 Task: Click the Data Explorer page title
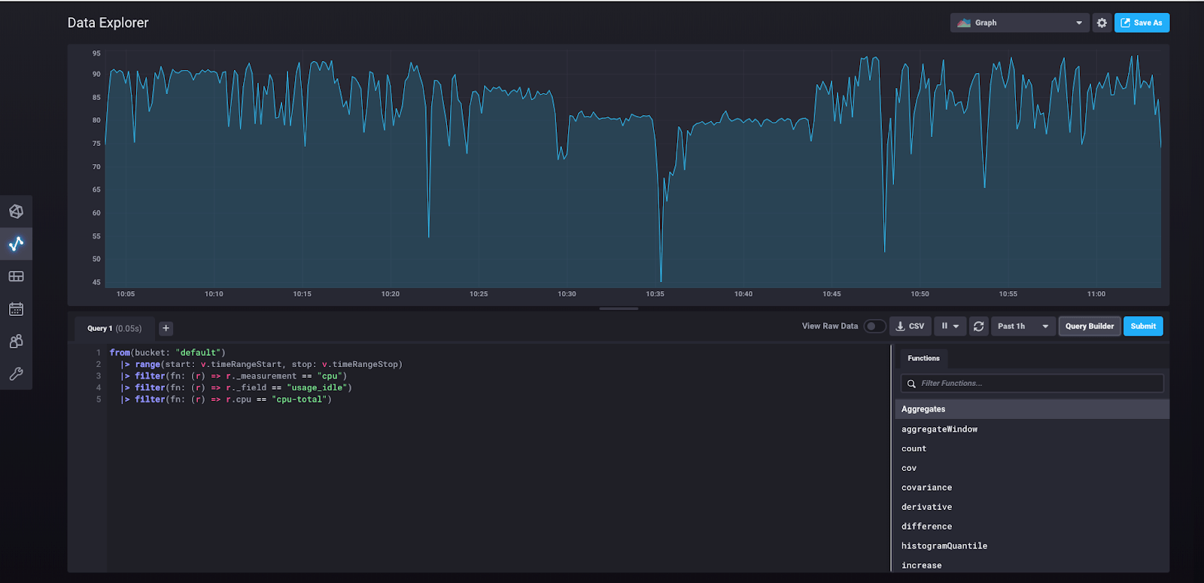coord(108,23)
